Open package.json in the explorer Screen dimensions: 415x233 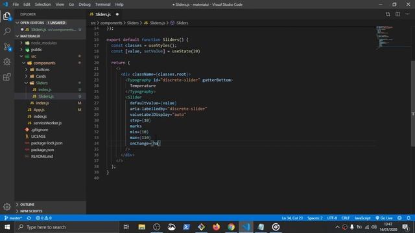coord(42,150)
